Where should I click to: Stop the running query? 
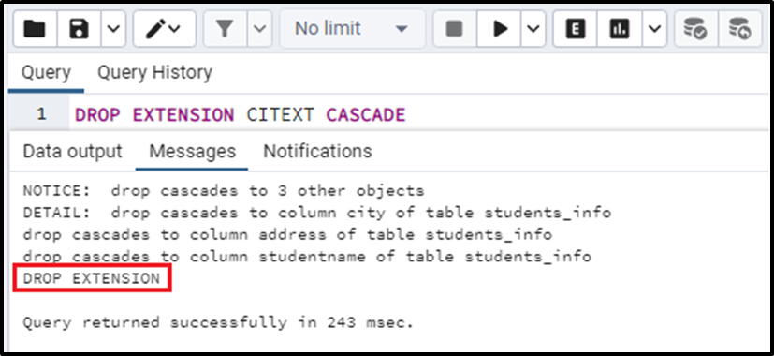pyautogui.click(x=455, y=29)
